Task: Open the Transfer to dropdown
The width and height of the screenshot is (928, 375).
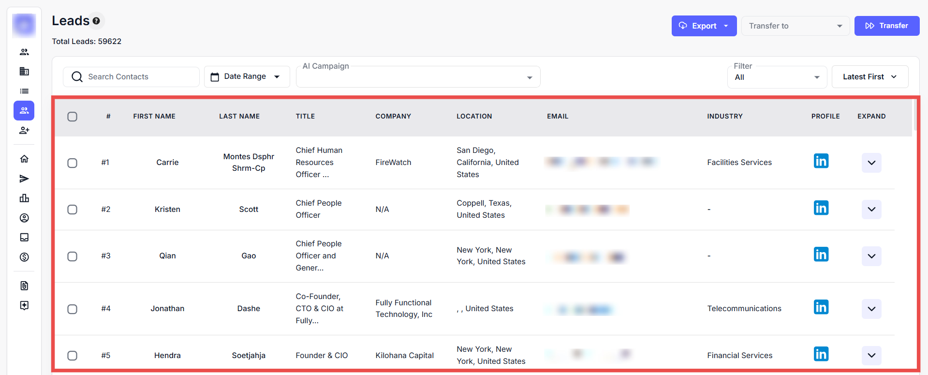Action: (x=795, y=26)
